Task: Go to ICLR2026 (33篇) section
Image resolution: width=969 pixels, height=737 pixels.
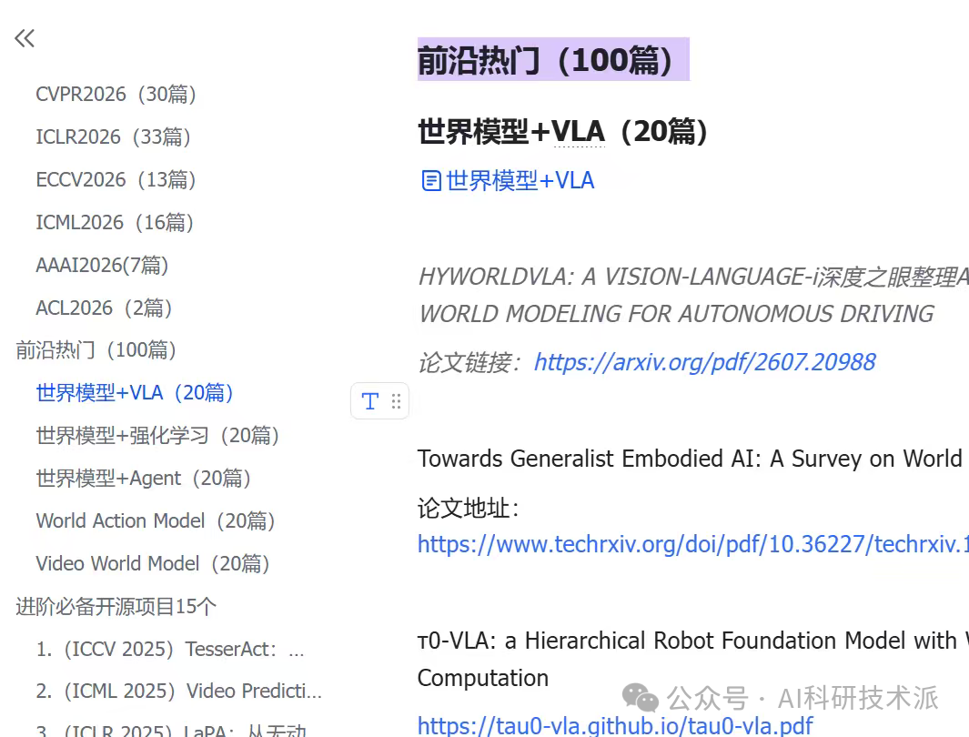Action: tap(113, 137)
